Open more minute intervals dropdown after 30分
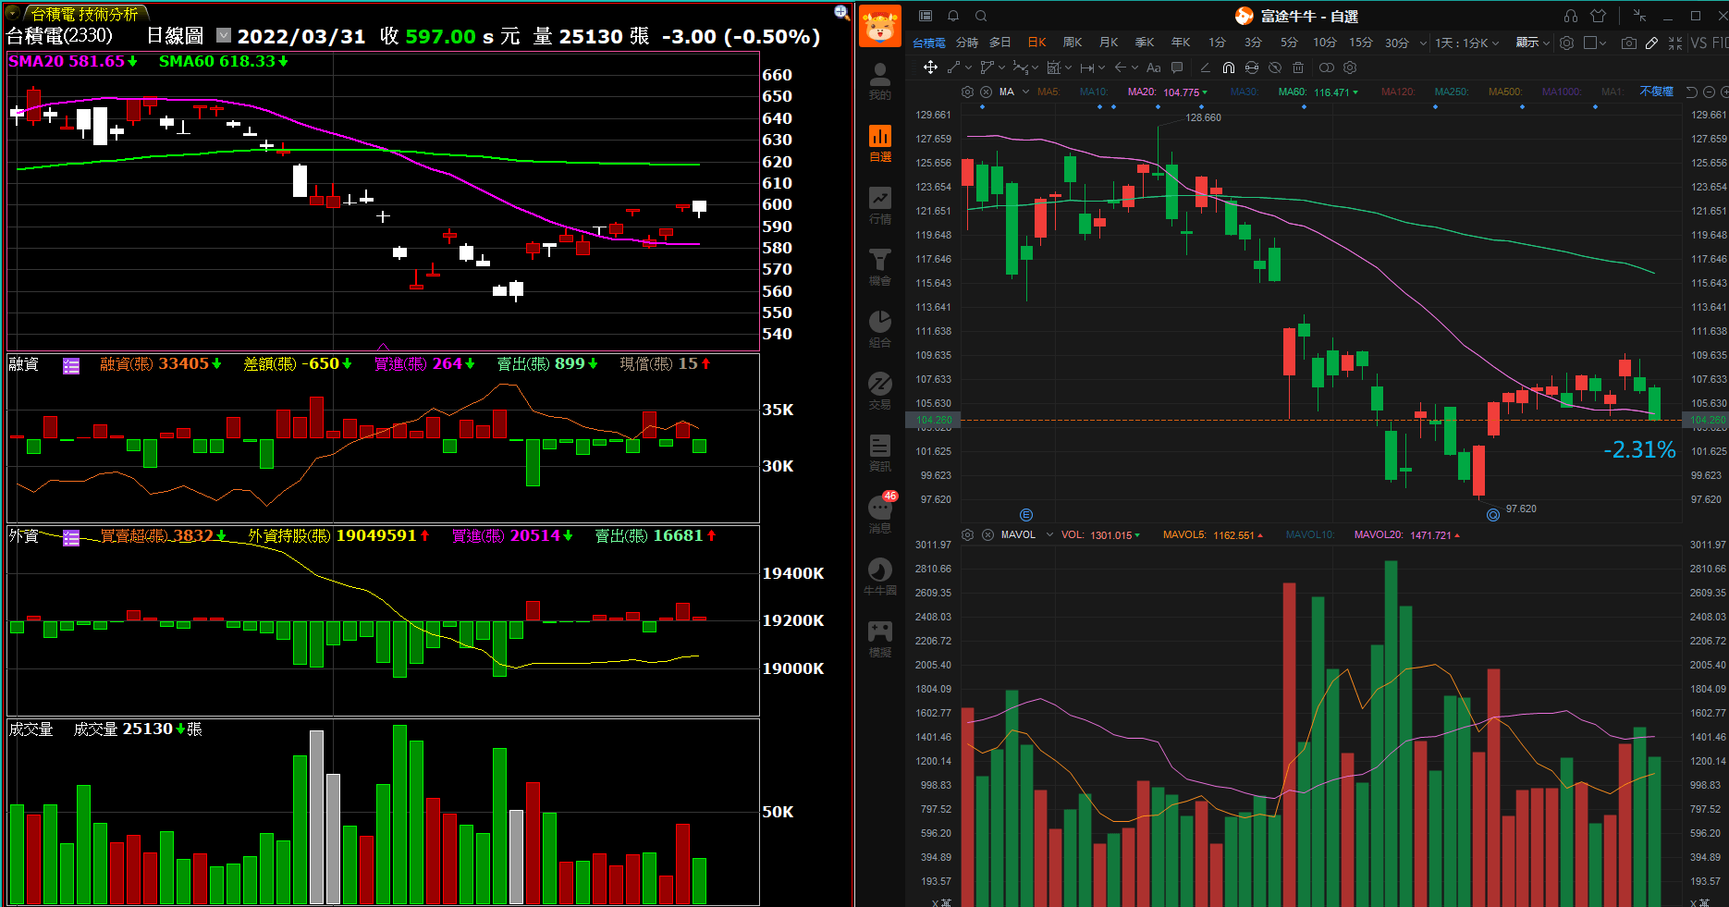Viewport: 1729px width, 907px height. [x=1423, y=43]
